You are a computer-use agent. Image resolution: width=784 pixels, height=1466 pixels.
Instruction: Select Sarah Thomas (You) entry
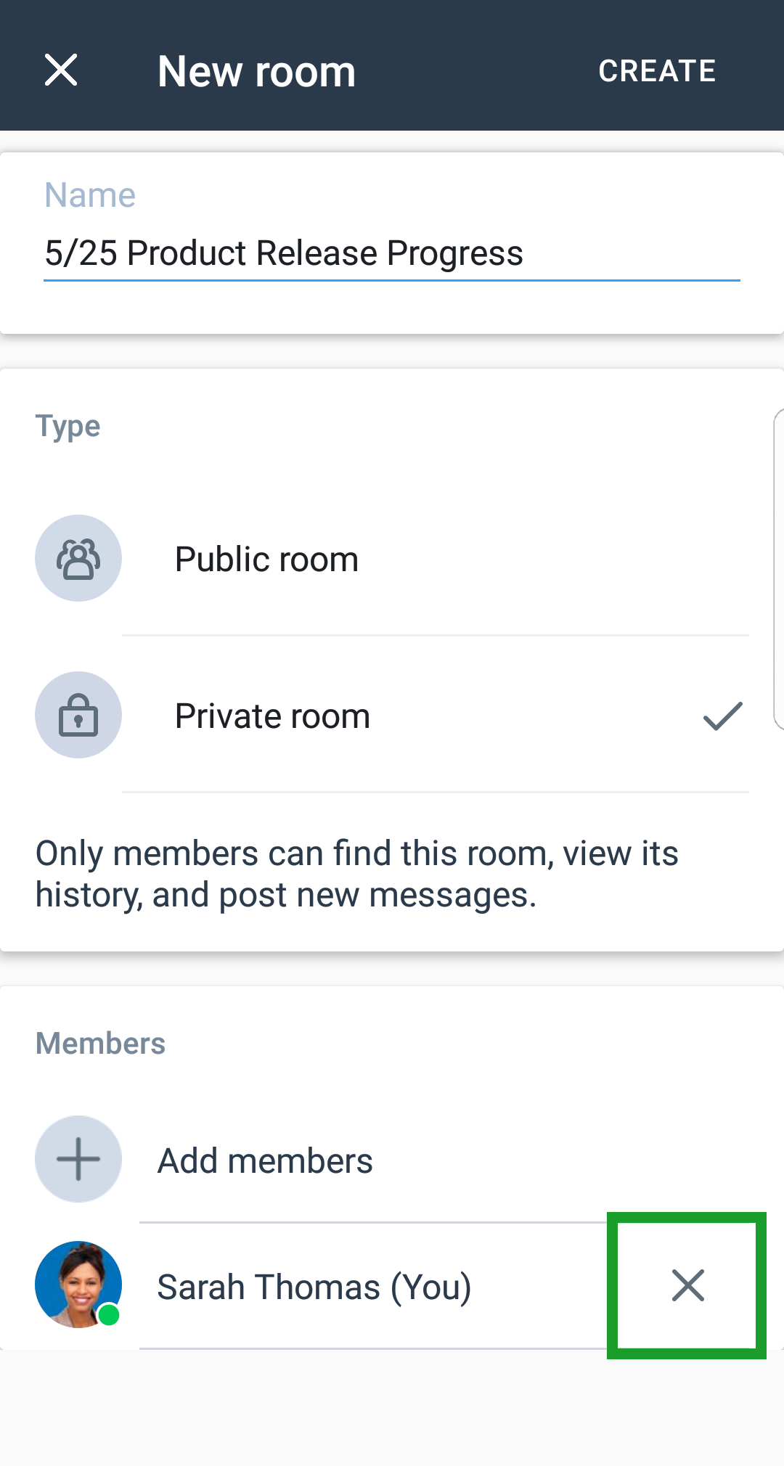pos(314,1287)
